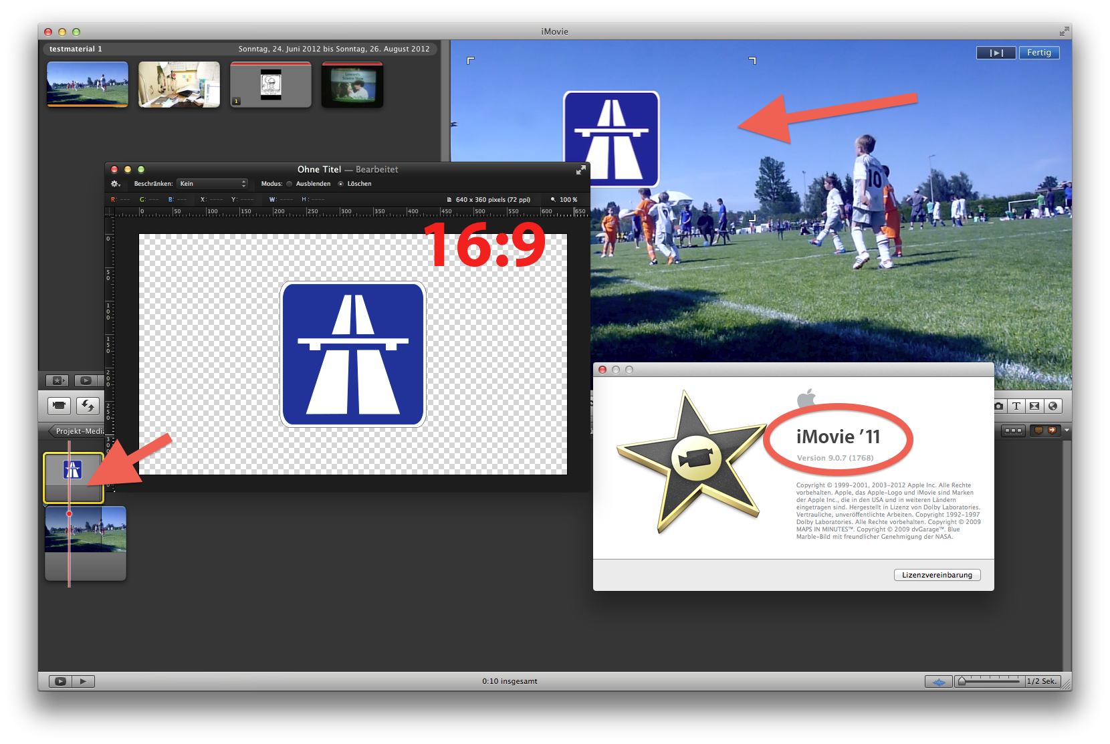Toggle the timeline view filmstrip button
This screenshot has height=744, width=1110.
[x=1013, y=430]
